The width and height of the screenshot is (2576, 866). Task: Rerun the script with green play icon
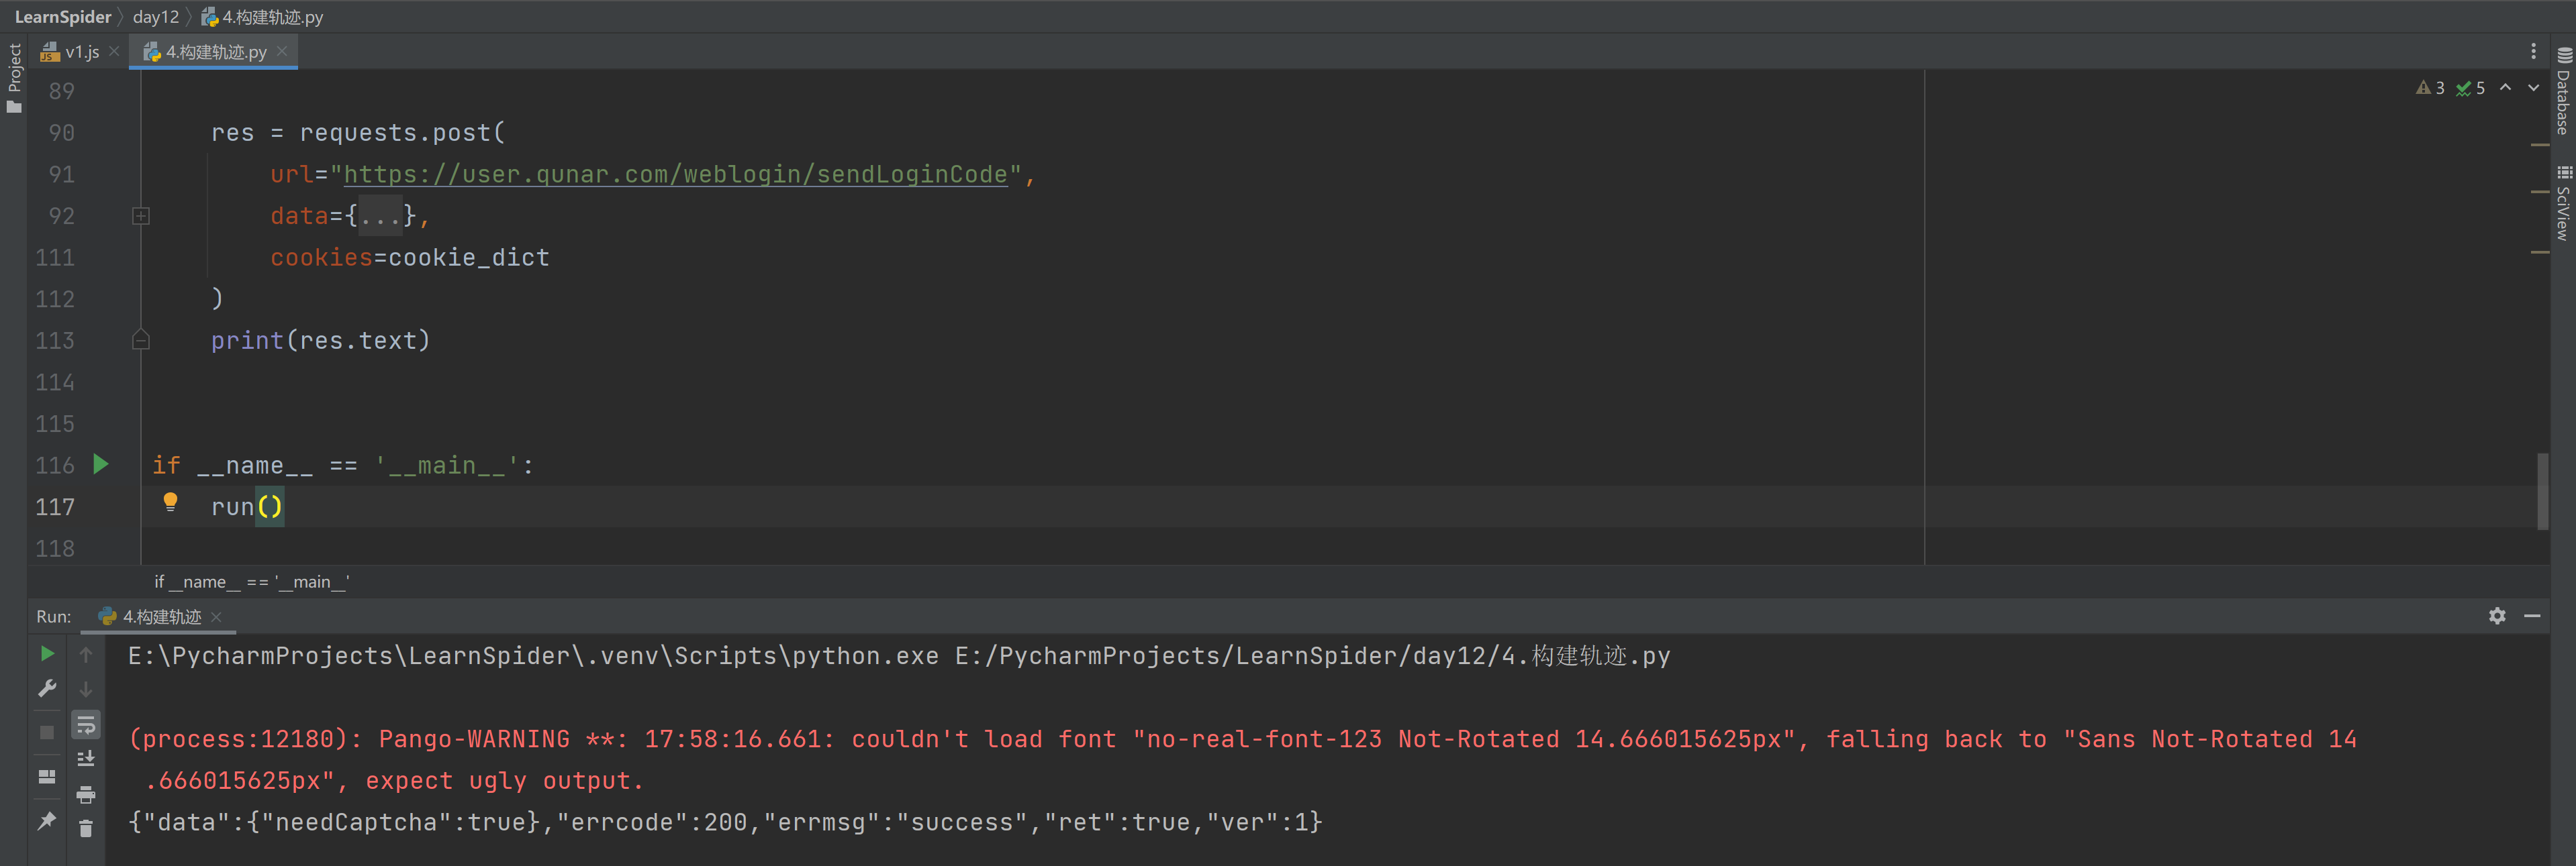[x=47, y=653]
